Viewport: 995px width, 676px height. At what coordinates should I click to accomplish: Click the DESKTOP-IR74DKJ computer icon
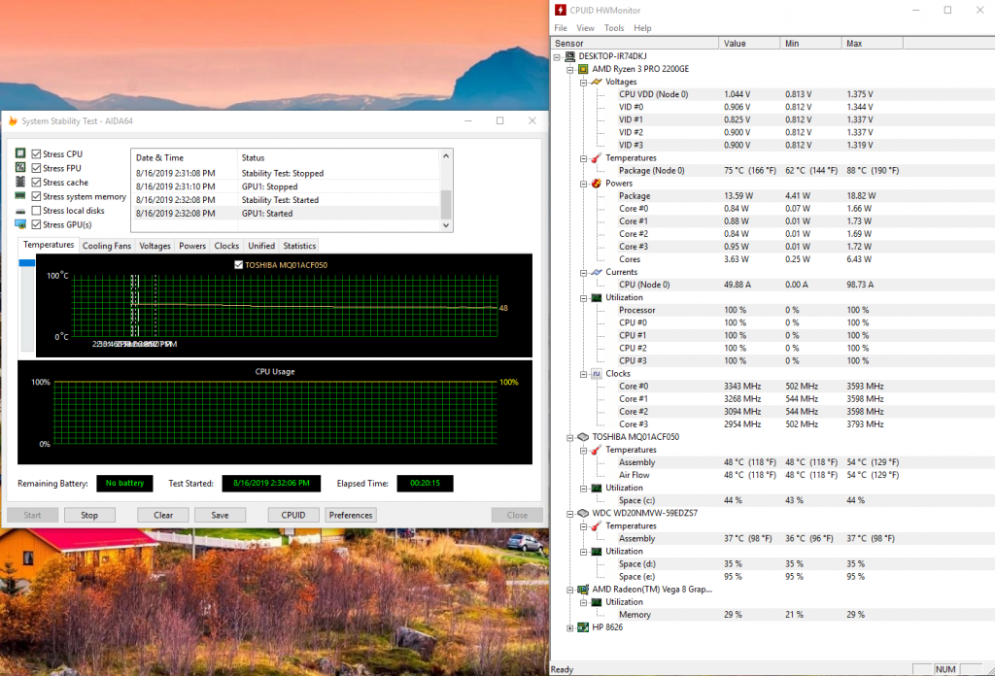[x=569, y=55]
